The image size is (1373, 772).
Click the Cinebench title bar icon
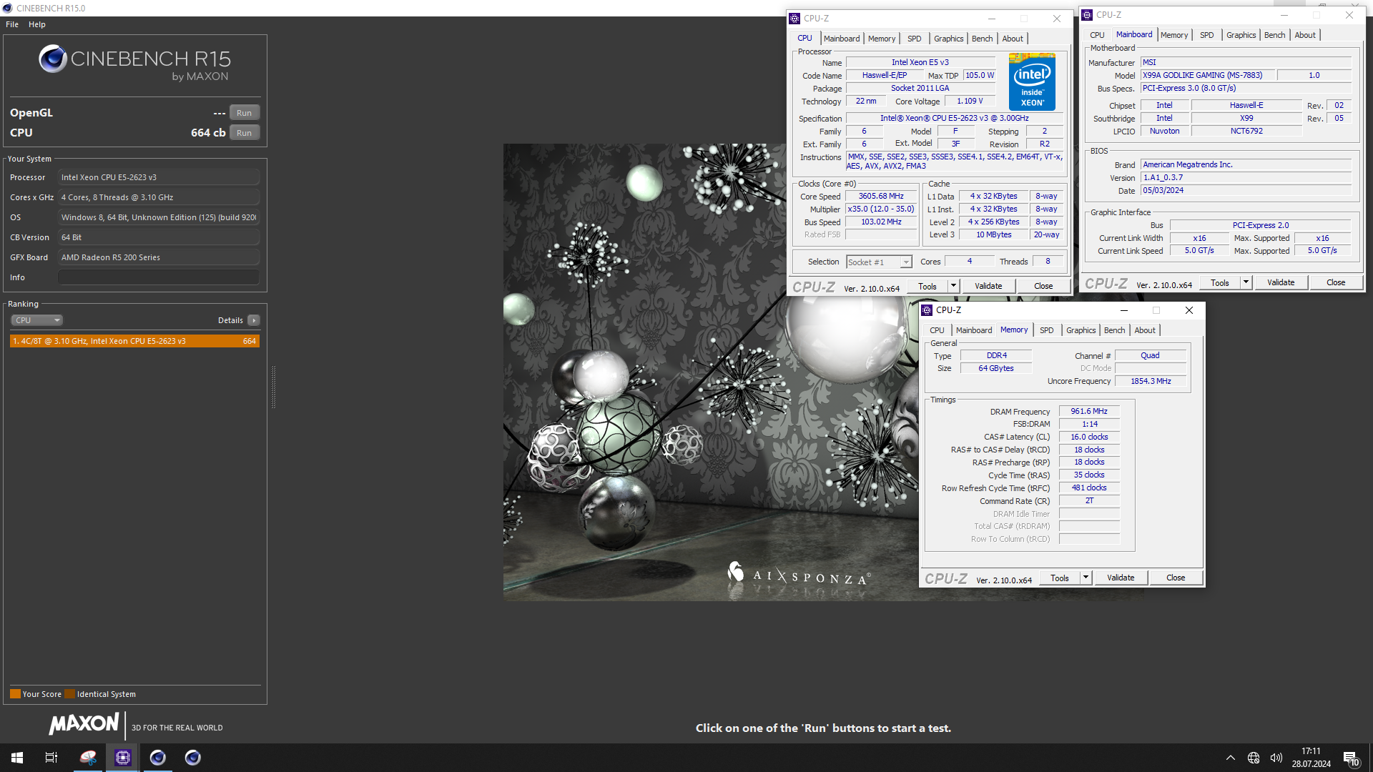pyautogui.click(x=7, y=9)
